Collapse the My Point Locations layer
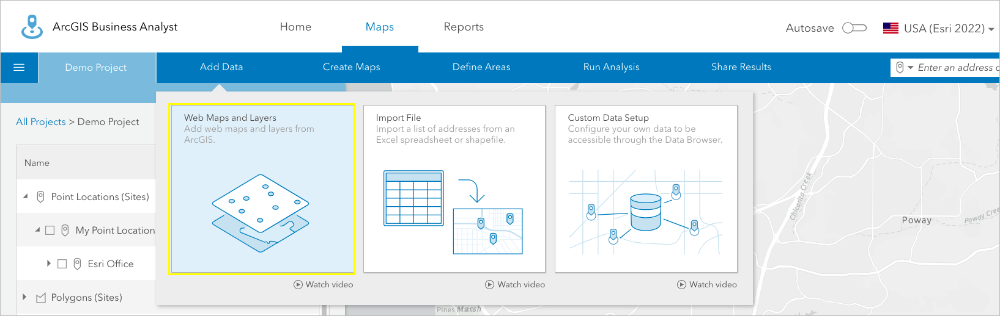The height and width of the screenshot is (316, 1000). tap(37, 230)
